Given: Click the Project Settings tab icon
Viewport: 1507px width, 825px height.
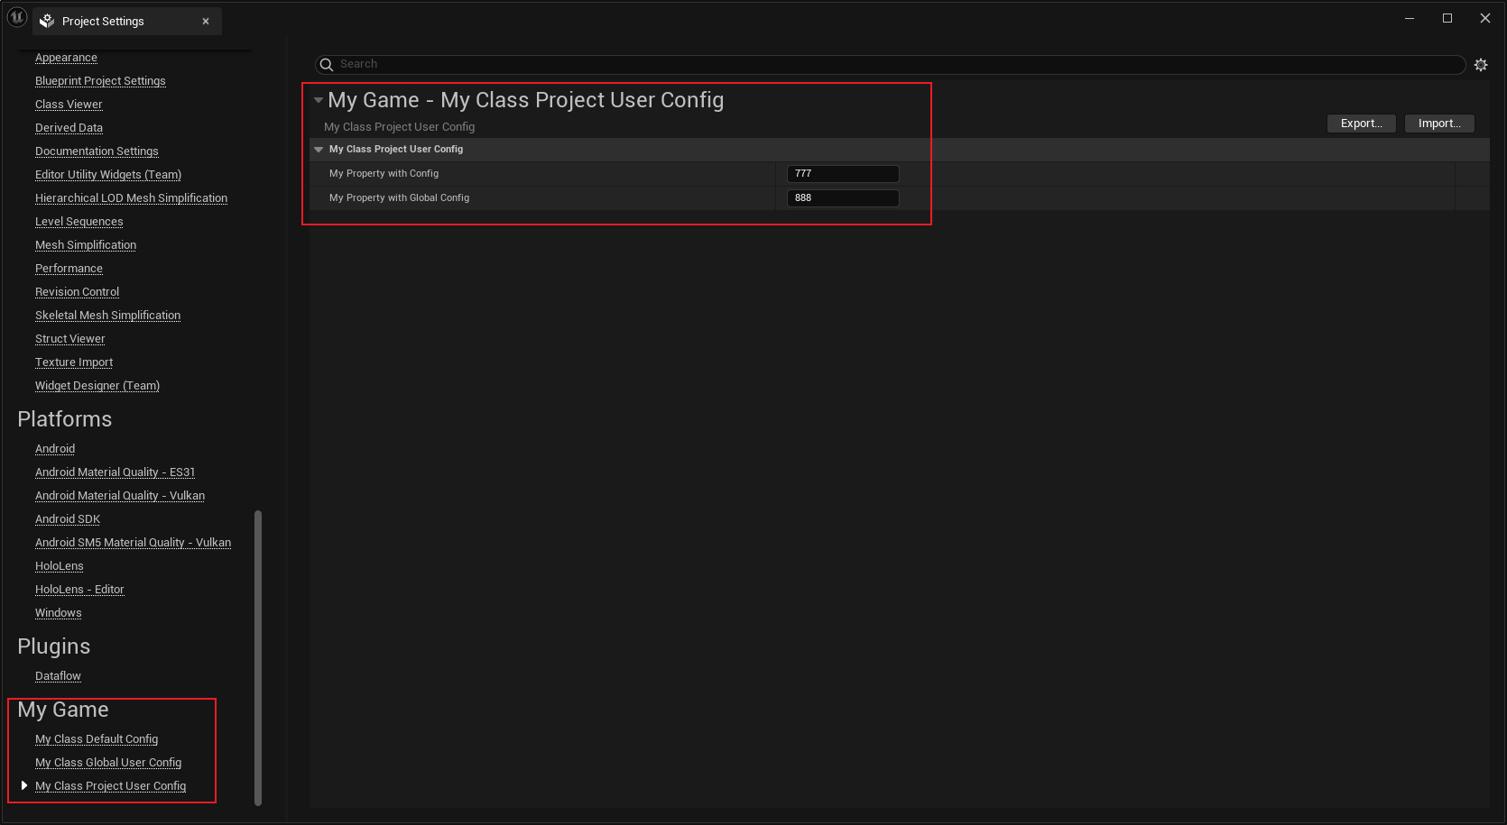Looking at the screenshot, I should click(48, 21).
